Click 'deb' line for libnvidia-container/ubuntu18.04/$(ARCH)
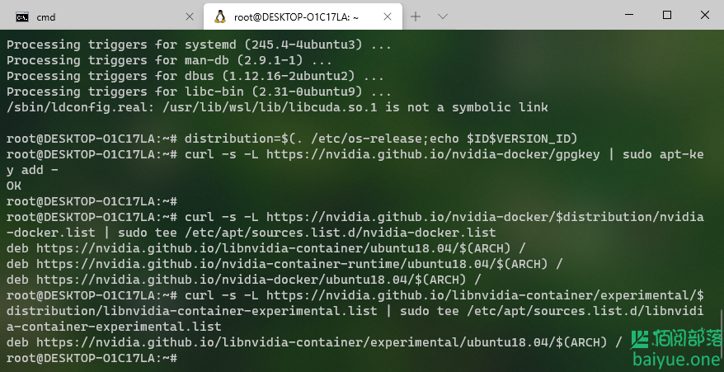 (266, 248)
